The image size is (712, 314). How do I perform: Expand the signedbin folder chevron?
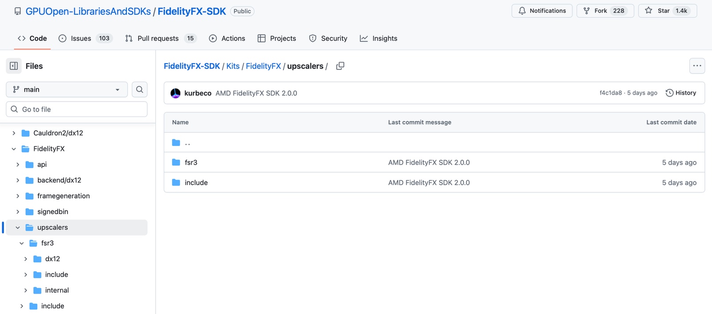point(18,212)
